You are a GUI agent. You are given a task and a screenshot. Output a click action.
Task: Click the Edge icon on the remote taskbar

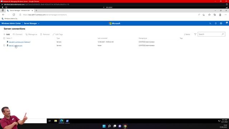[62, 121]
